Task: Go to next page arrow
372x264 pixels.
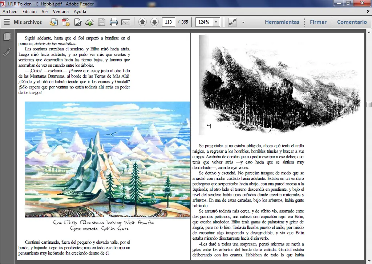Action: [x=154, y=22]
